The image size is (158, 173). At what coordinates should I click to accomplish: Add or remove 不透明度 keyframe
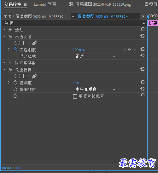click(129, 50)
